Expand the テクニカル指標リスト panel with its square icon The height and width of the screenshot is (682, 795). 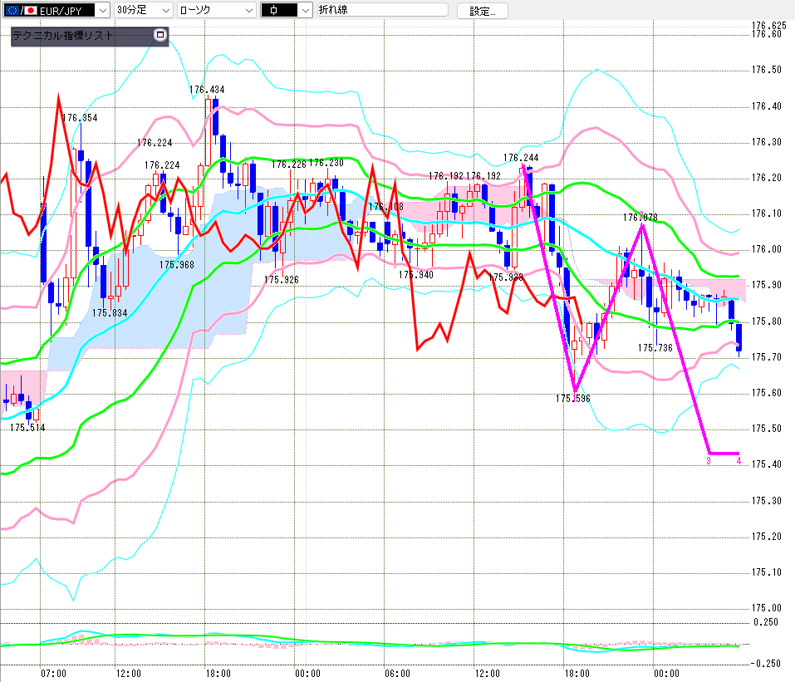click(x=160, y=35)
